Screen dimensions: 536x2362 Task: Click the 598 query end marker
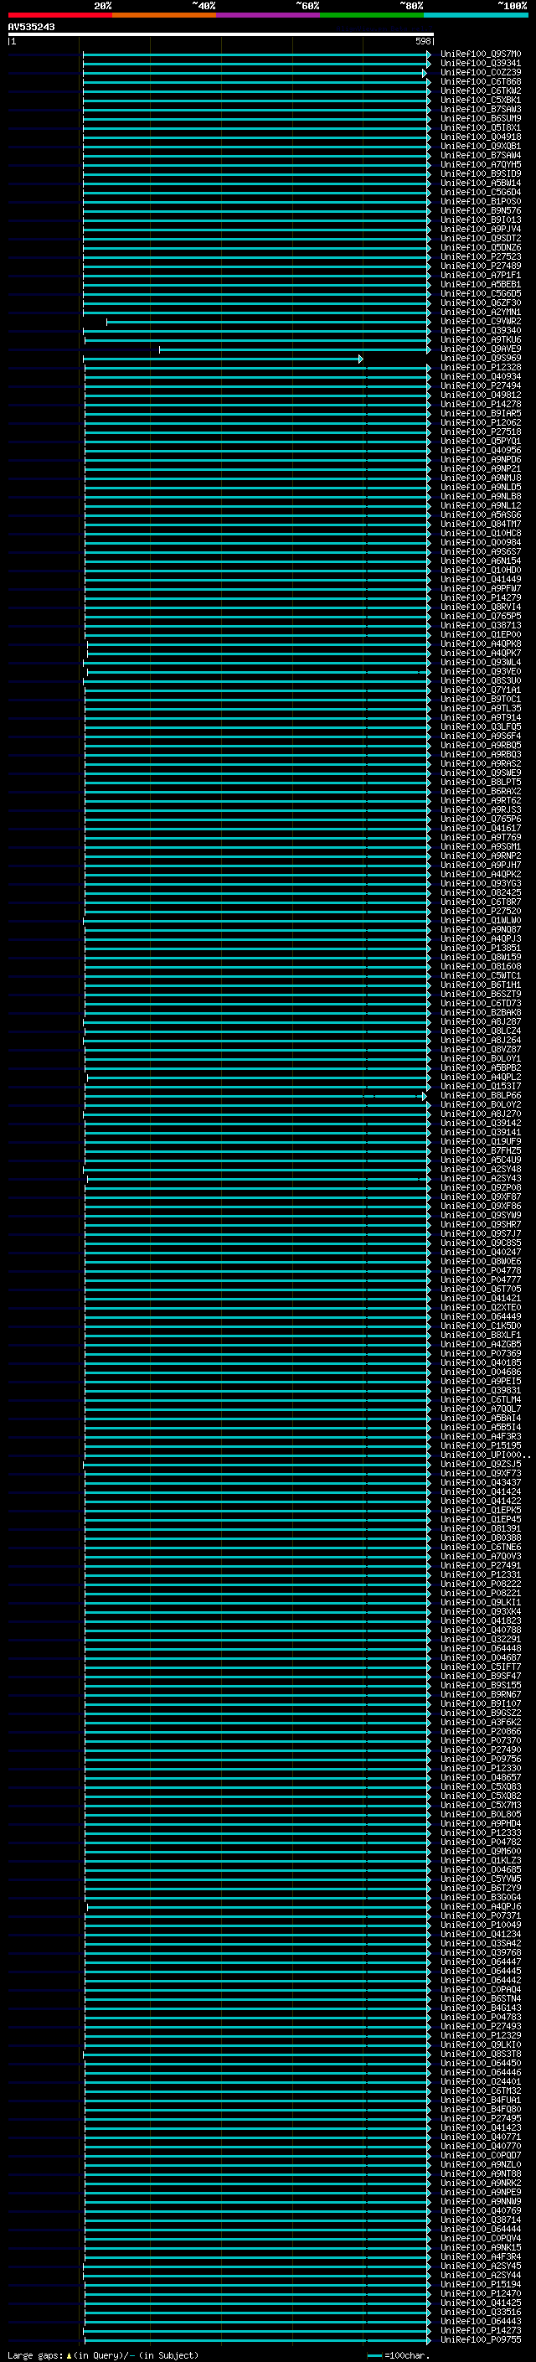coord(422,41)
